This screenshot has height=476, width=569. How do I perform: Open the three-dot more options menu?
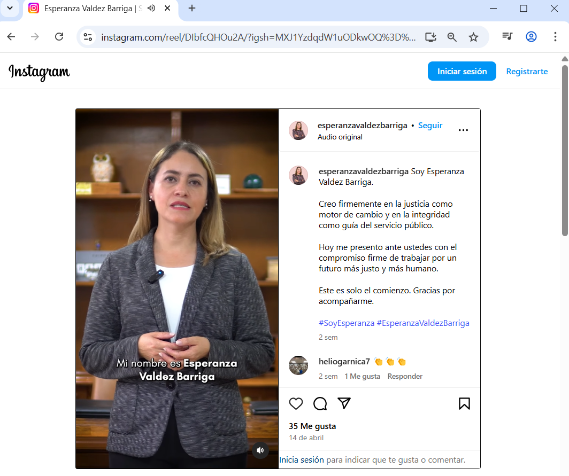463,130
